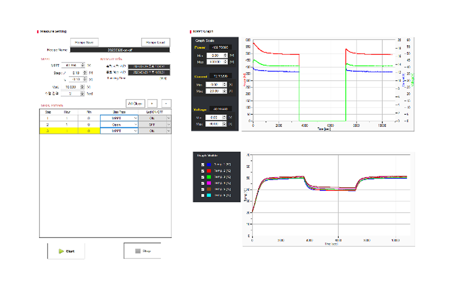The image size is (461, 294).
Task: Adjust the Voltage Max spinner arrows
Action: (x=225, y=124)
